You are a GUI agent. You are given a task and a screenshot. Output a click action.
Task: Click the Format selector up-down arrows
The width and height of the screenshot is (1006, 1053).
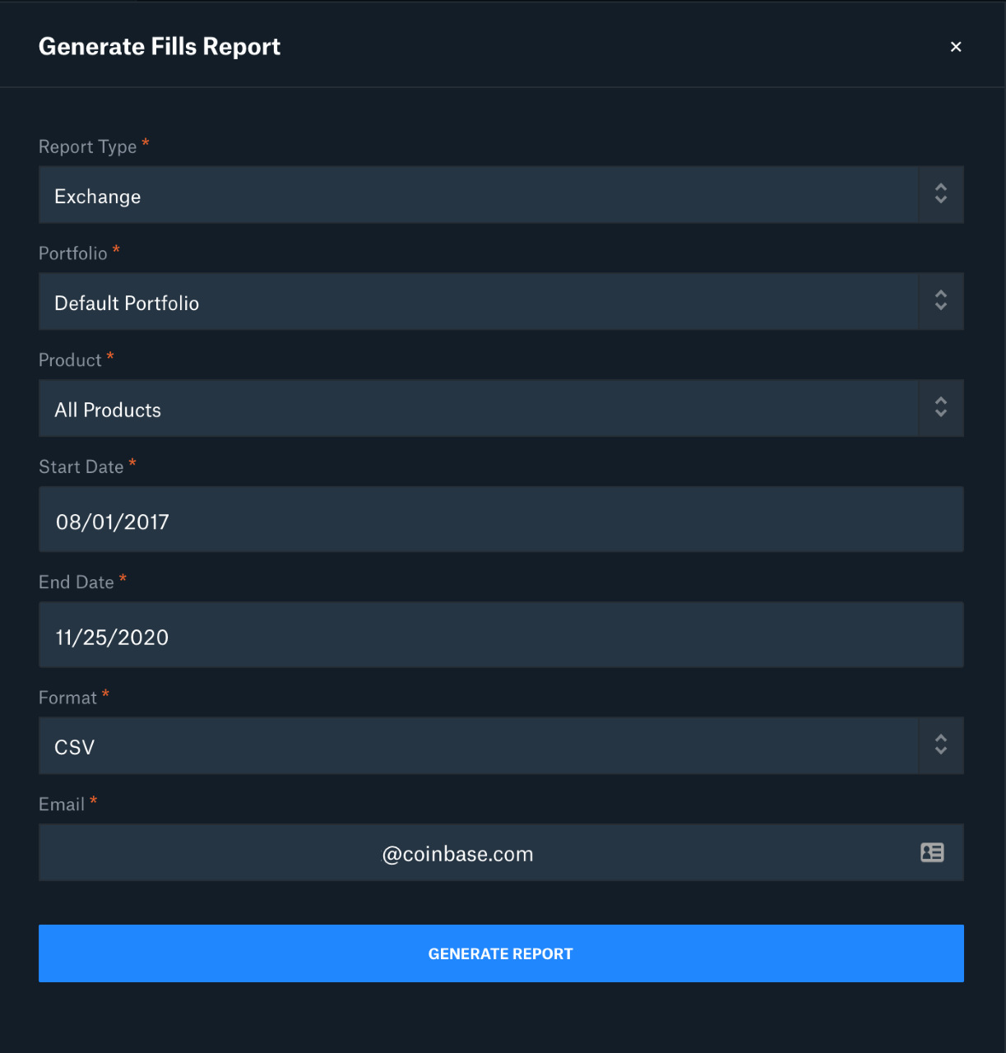[941, 745]
